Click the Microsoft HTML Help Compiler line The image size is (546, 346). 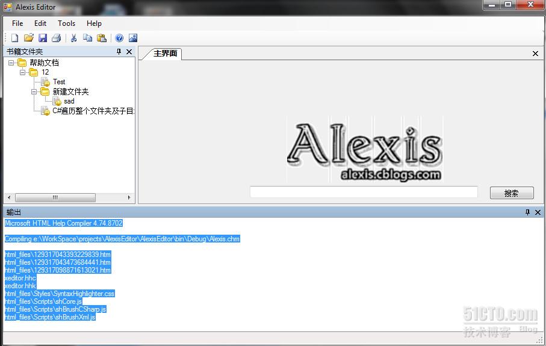63,223
